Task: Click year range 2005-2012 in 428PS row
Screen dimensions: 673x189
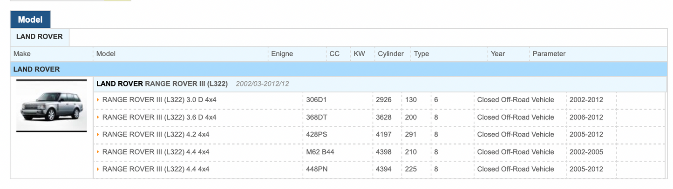Action: (x=586, y=135)
